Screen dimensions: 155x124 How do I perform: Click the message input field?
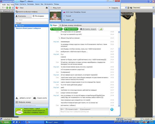pos(85,113)
